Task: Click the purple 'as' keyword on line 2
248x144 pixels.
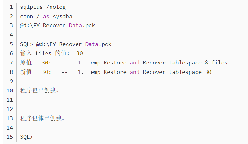Action: tap(46, 16)
